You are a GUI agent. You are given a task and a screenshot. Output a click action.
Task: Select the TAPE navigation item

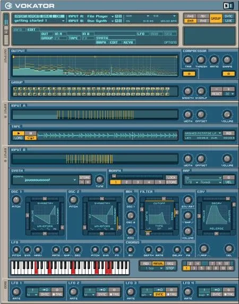(73, 38)
